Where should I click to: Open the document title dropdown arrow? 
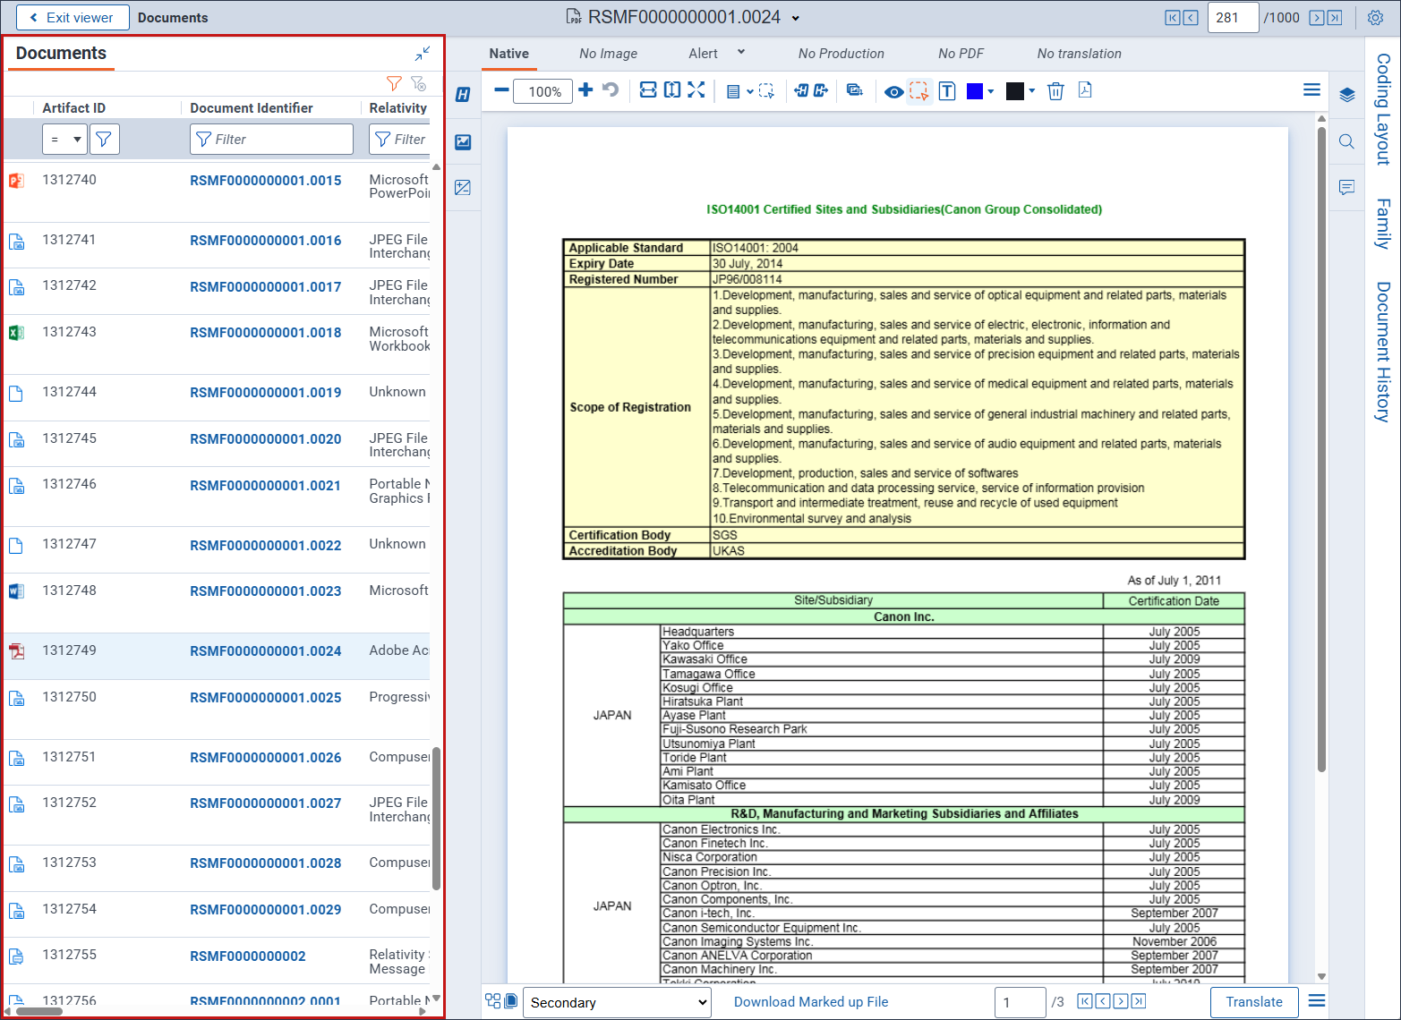(796, 18)
